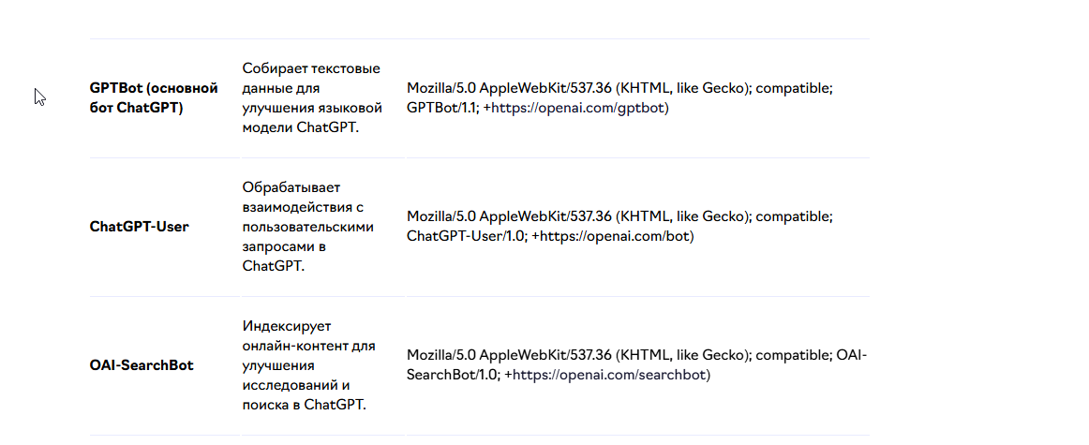This screenshot has width=1089, height=445.
Task: Click the https://openai.com/bot URL text
Action: pos(616,236)
